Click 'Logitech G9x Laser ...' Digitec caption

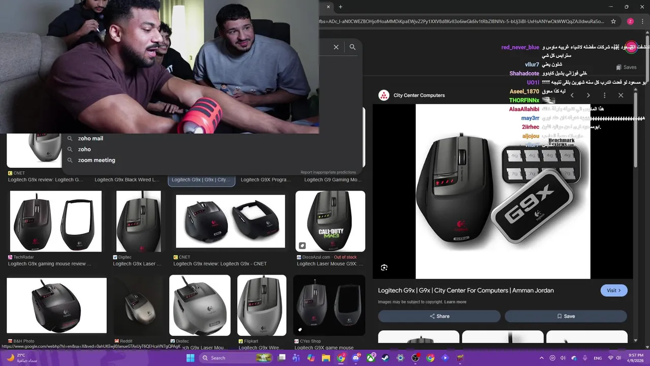pyautogui.click(x=137, y=264)
